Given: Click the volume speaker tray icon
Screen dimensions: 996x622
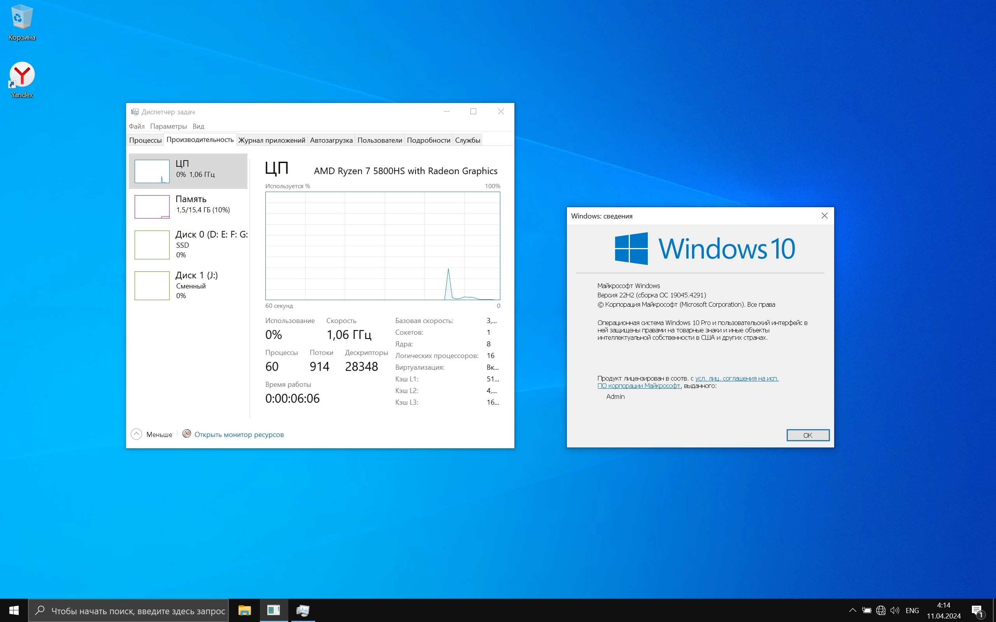Looking at the screenshot, I should pos(894,610).
